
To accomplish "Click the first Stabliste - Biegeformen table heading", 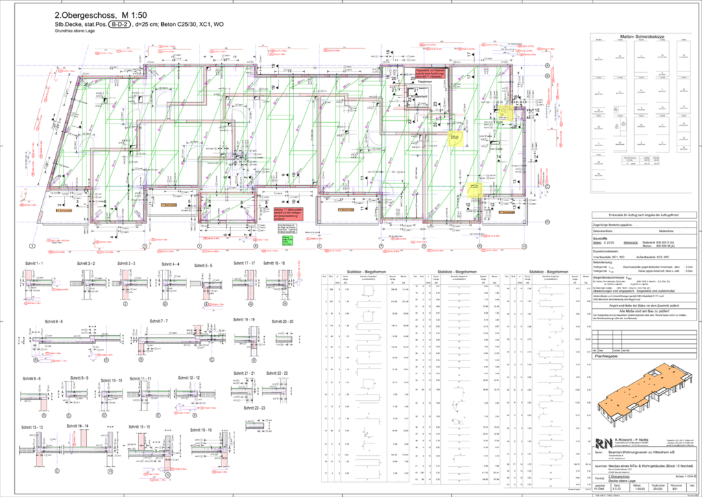I will coord(368,271).
